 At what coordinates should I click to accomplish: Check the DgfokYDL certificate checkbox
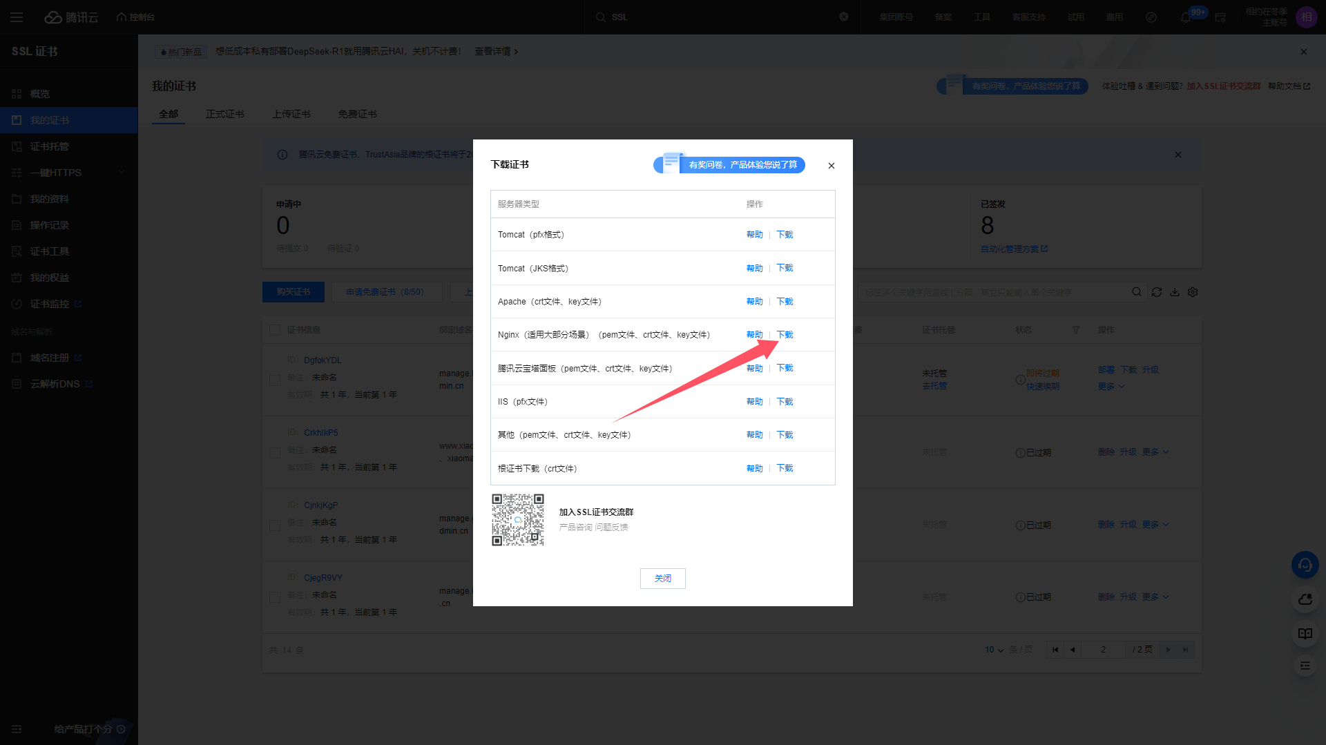tap(275, 380)
